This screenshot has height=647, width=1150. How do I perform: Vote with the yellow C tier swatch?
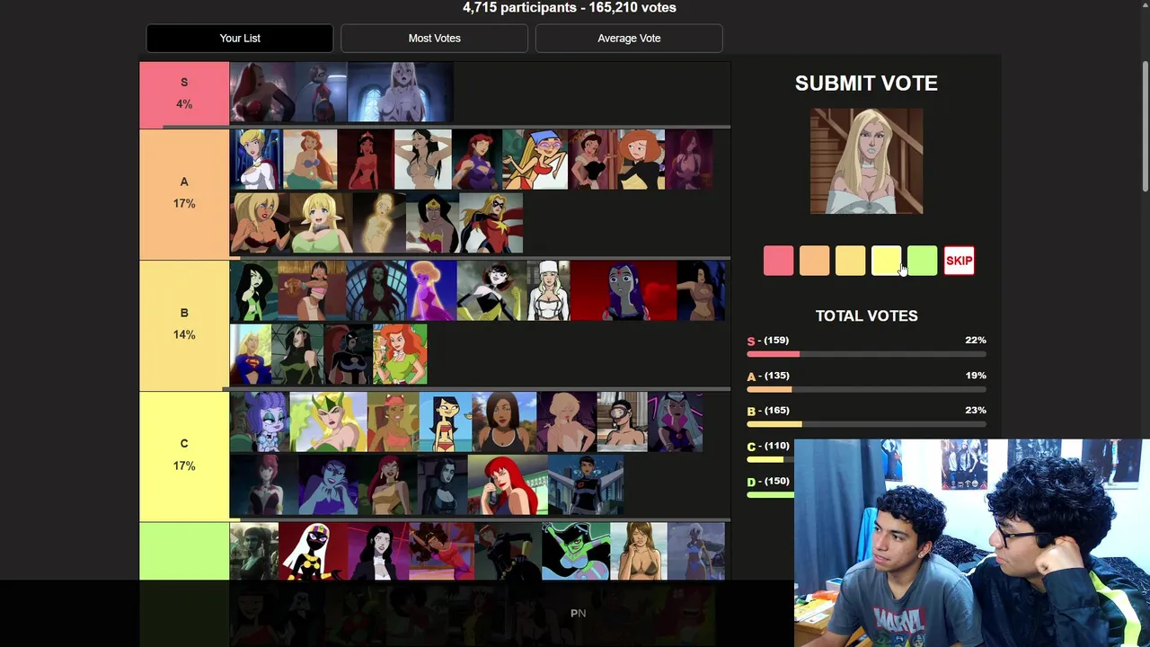(887, 261)
